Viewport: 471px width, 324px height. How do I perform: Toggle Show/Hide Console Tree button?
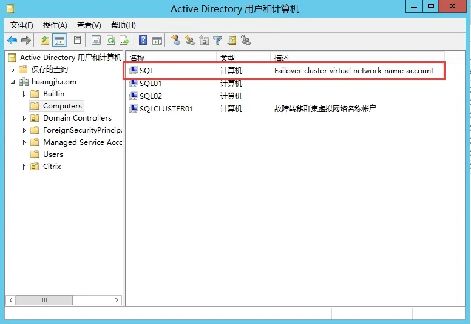tap(59, 40)
